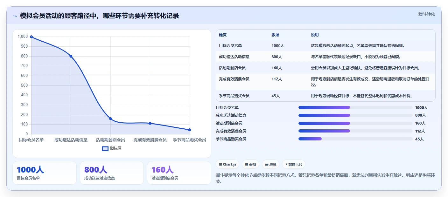
Task: Click the 说明 column header
Action: click(x=315, y=35)
